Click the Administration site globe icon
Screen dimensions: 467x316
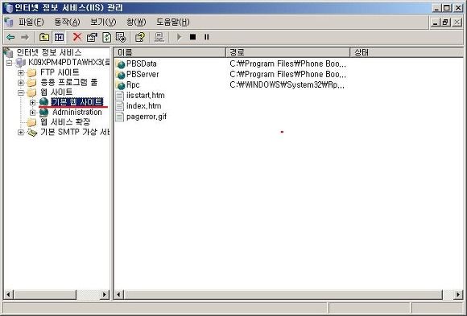(43, 113)
